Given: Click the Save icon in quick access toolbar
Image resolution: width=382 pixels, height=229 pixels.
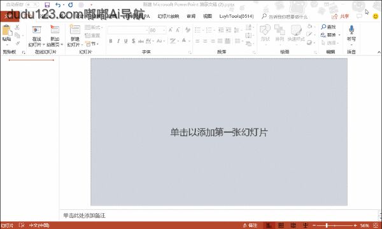Looking at the screenshot, I should coord(47,5).
